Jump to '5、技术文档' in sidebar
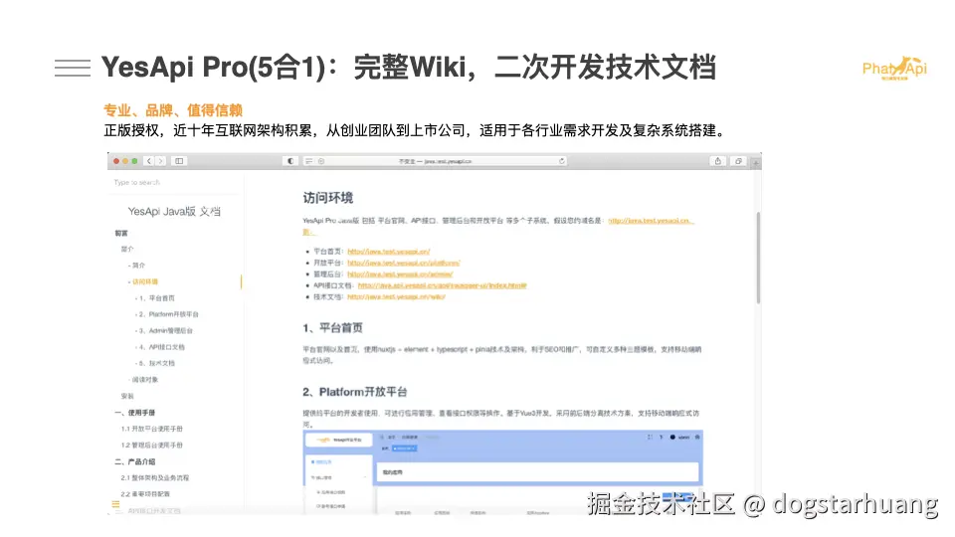This screenshot has height=537, width=955. (x=155, y=363)
